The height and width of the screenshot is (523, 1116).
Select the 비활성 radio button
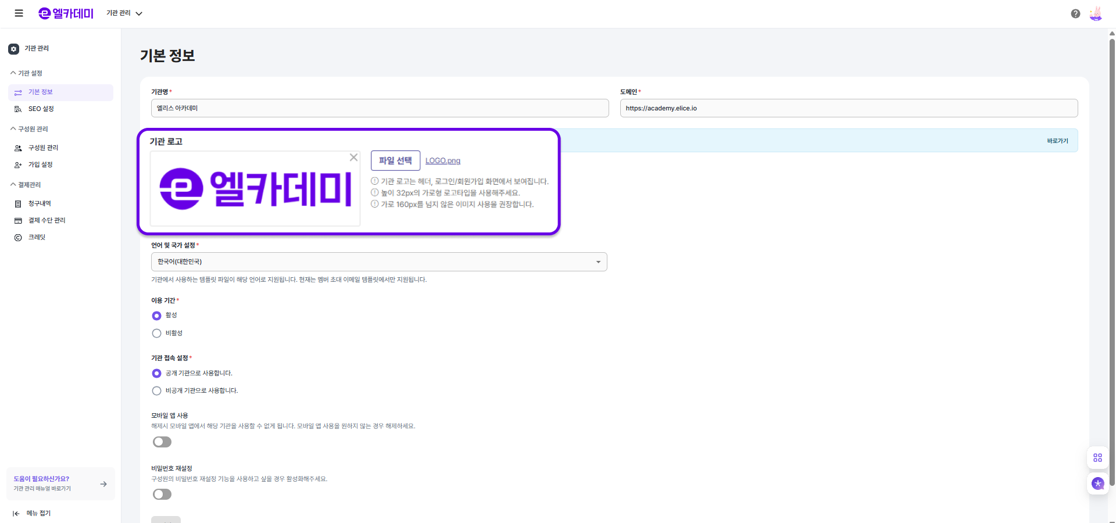(156, 334)
